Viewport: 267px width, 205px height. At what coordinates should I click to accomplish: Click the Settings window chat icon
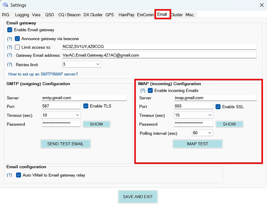[x=5, y=5]
